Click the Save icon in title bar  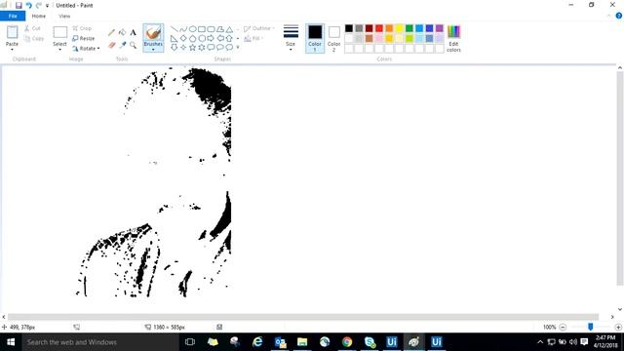19,5
